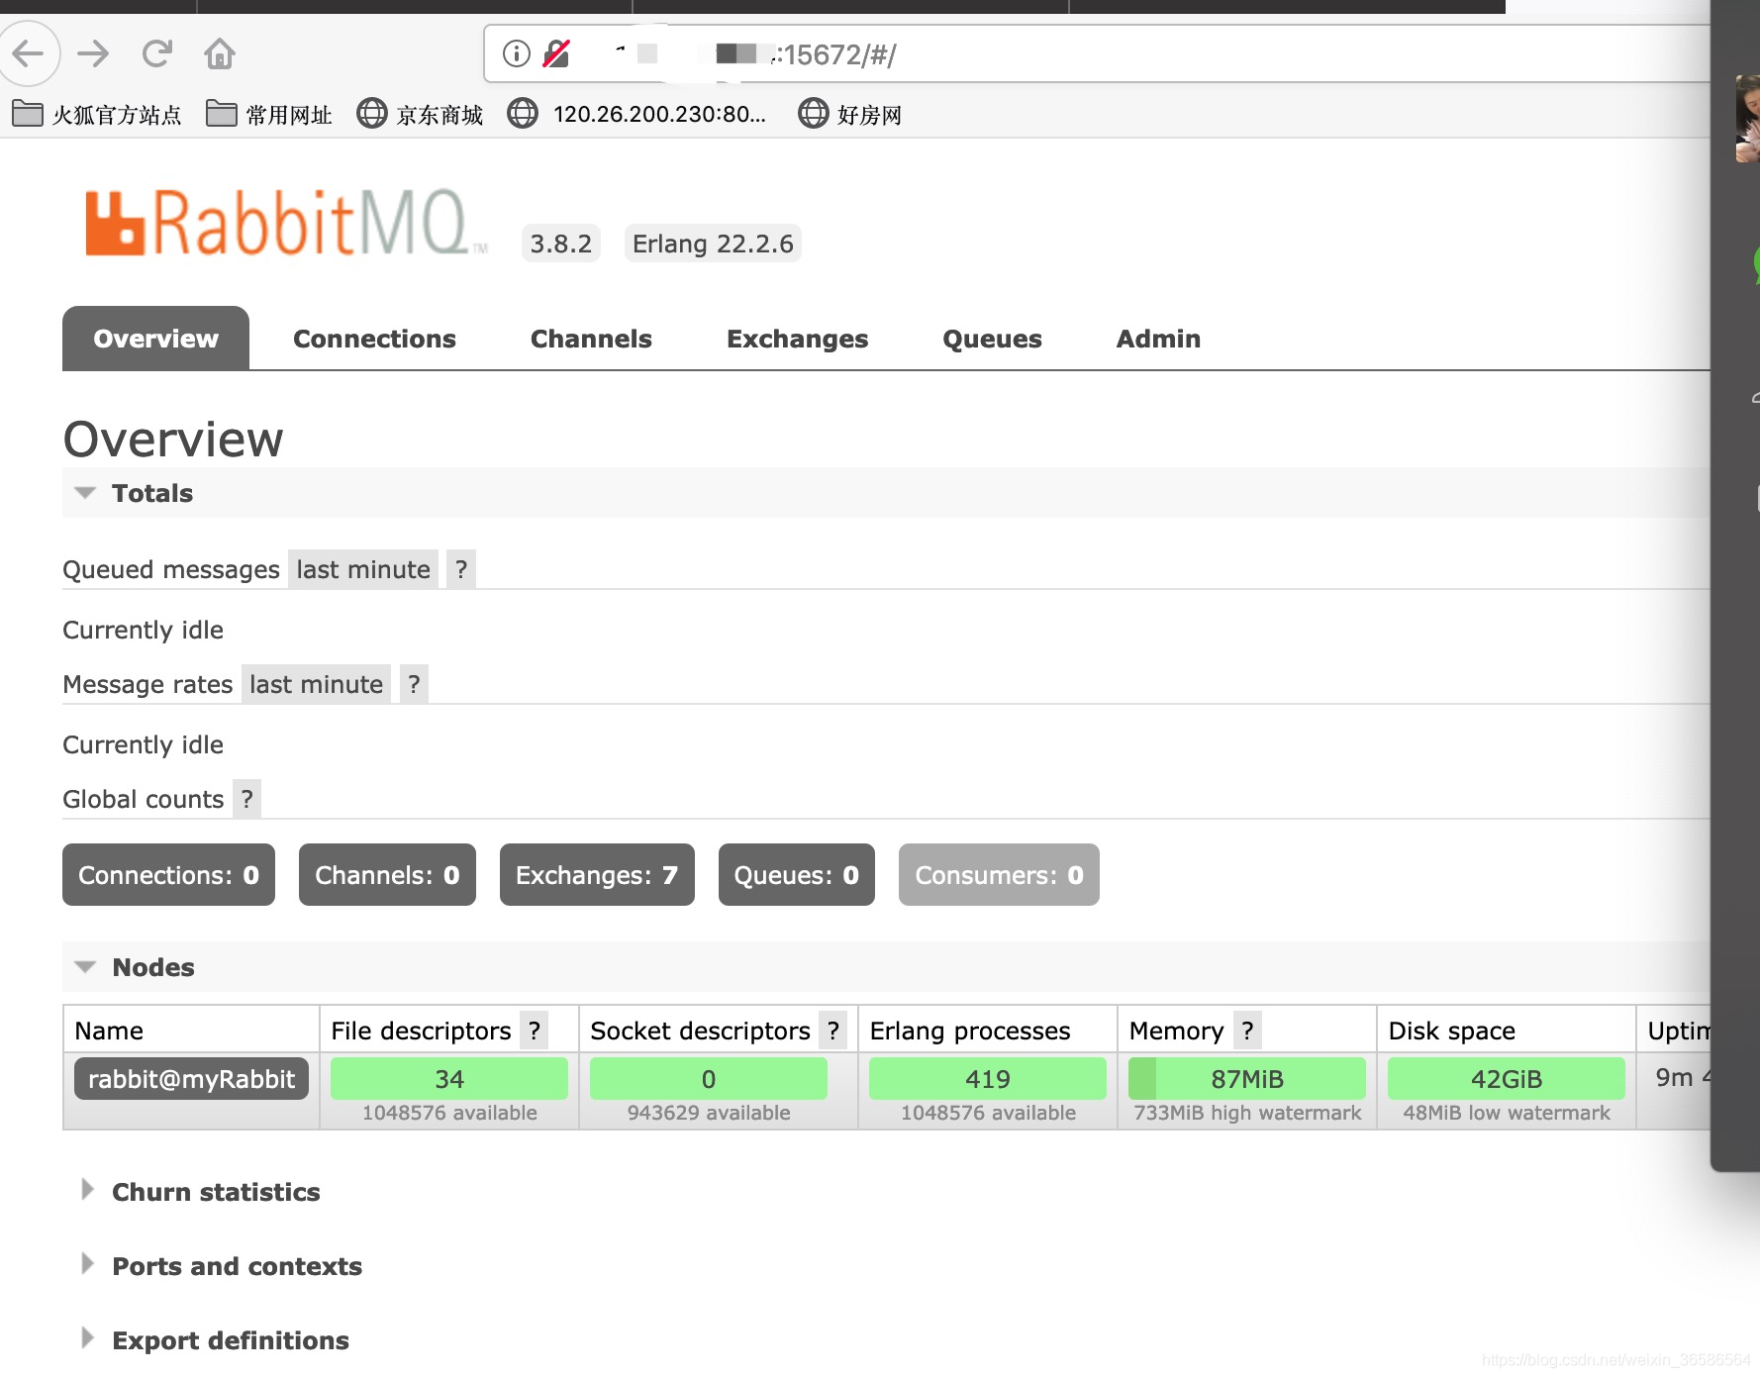The width and height of the screenshot is (1760, 1378).
Task: Click the File descriptors 34 usage bar
Action: click(x=449, y=1079)
